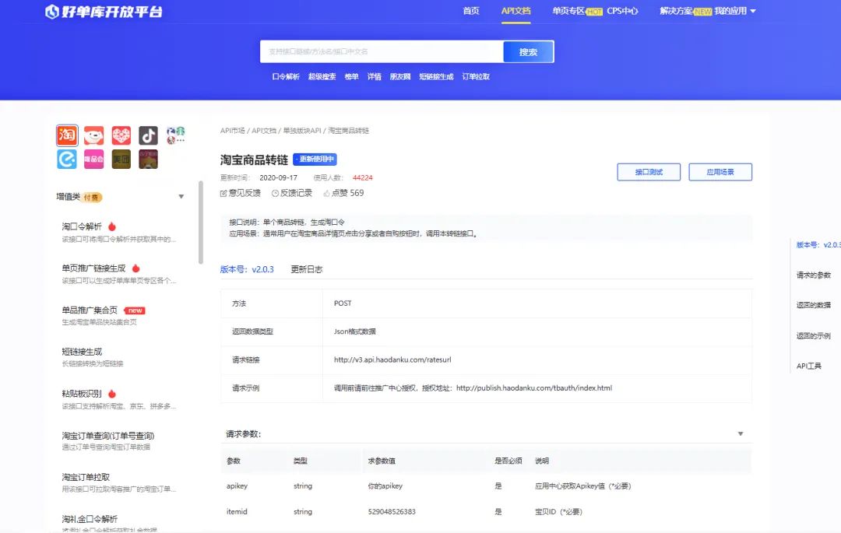The image size is (841, 533).
Task: Open 淘宝订单查询(订单号查询) in the sidebar
Action: [107, 436]
